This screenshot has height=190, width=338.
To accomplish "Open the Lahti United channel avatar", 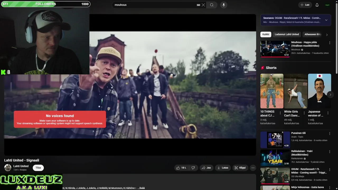I will tap(8, 168).
